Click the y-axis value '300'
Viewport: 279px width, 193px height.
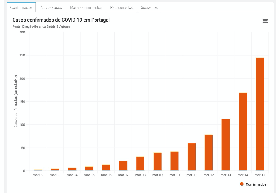[22, 32]
